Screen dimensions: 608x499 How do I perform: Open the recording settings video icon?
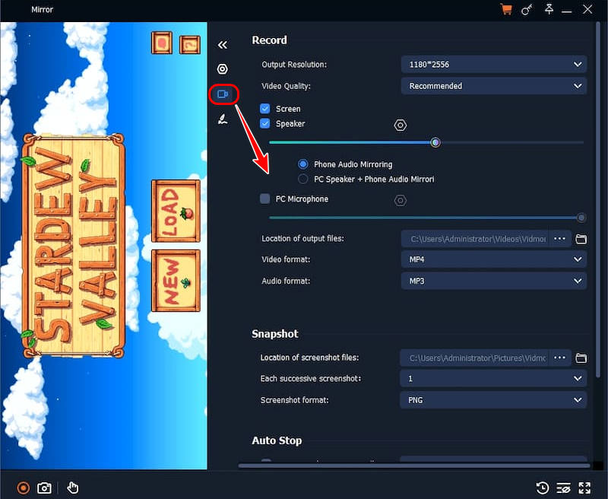click(x=223, y=94)
